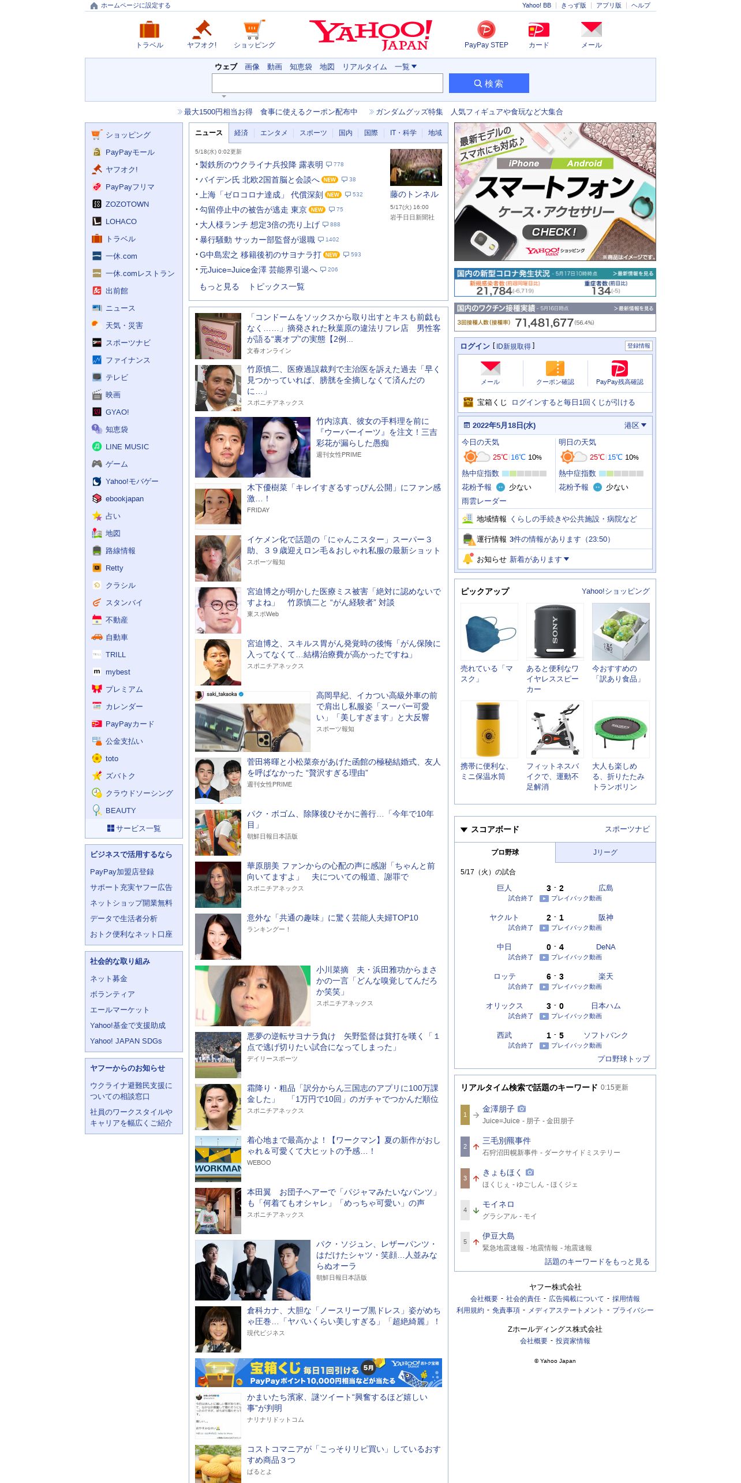Click the toto sidebar icon
741x1483 pixels.
[97, 758]
